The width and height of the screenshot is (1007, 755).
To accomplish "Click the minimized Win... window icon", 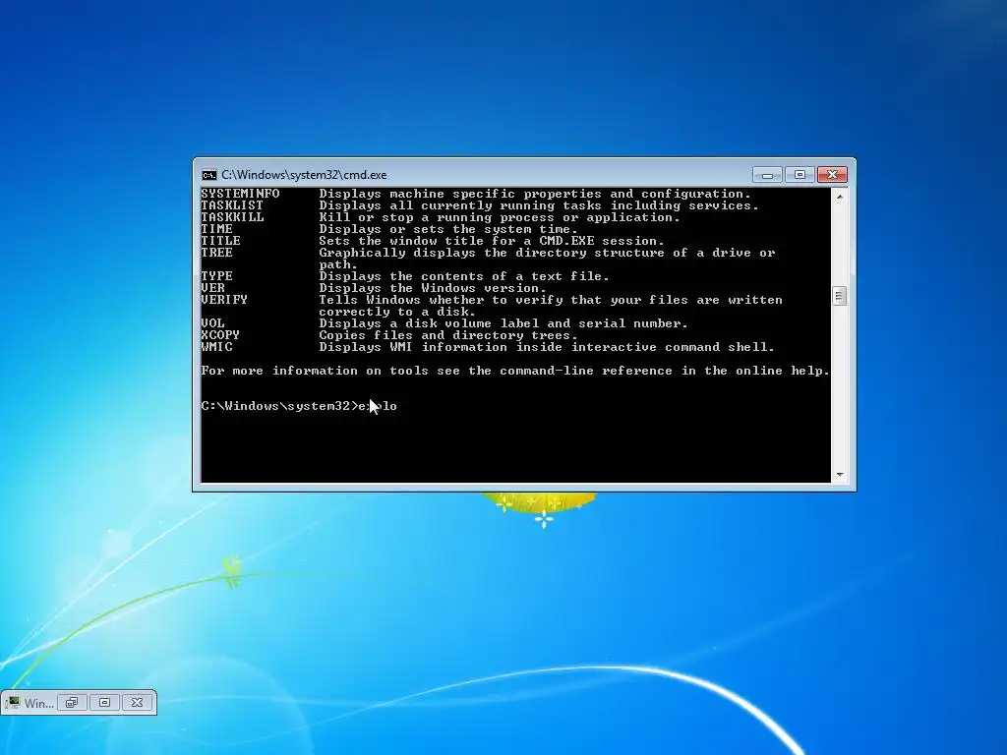I will 12,702.
